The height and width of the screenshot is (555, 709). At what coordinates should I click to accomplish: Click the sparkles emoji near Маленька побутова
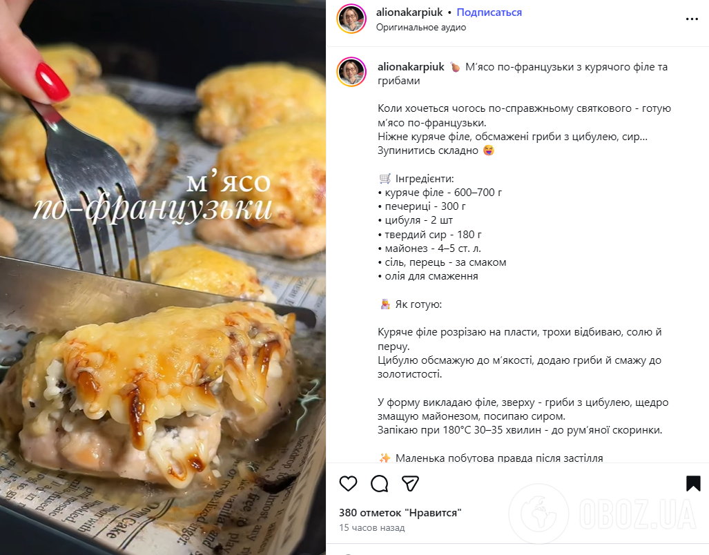(x=385, y=458)
